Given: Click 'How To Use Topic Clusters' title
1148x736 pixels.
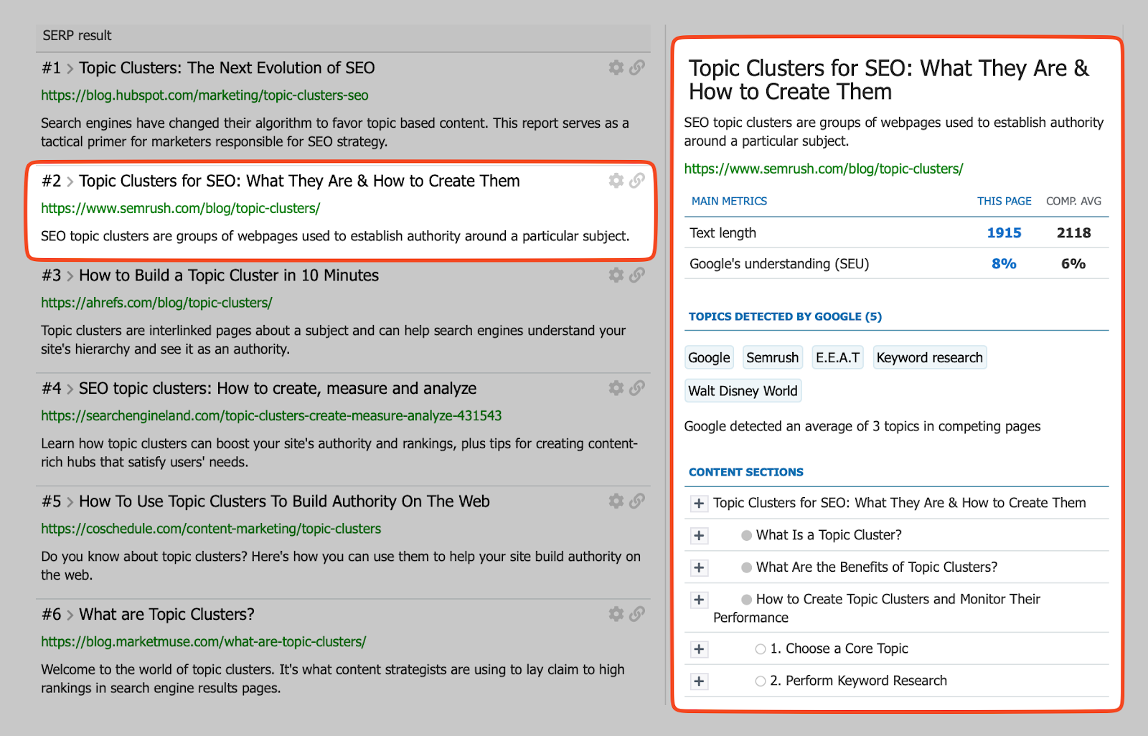Looking at the screenshot, I should pyautogui.click(x=284, y=501).
